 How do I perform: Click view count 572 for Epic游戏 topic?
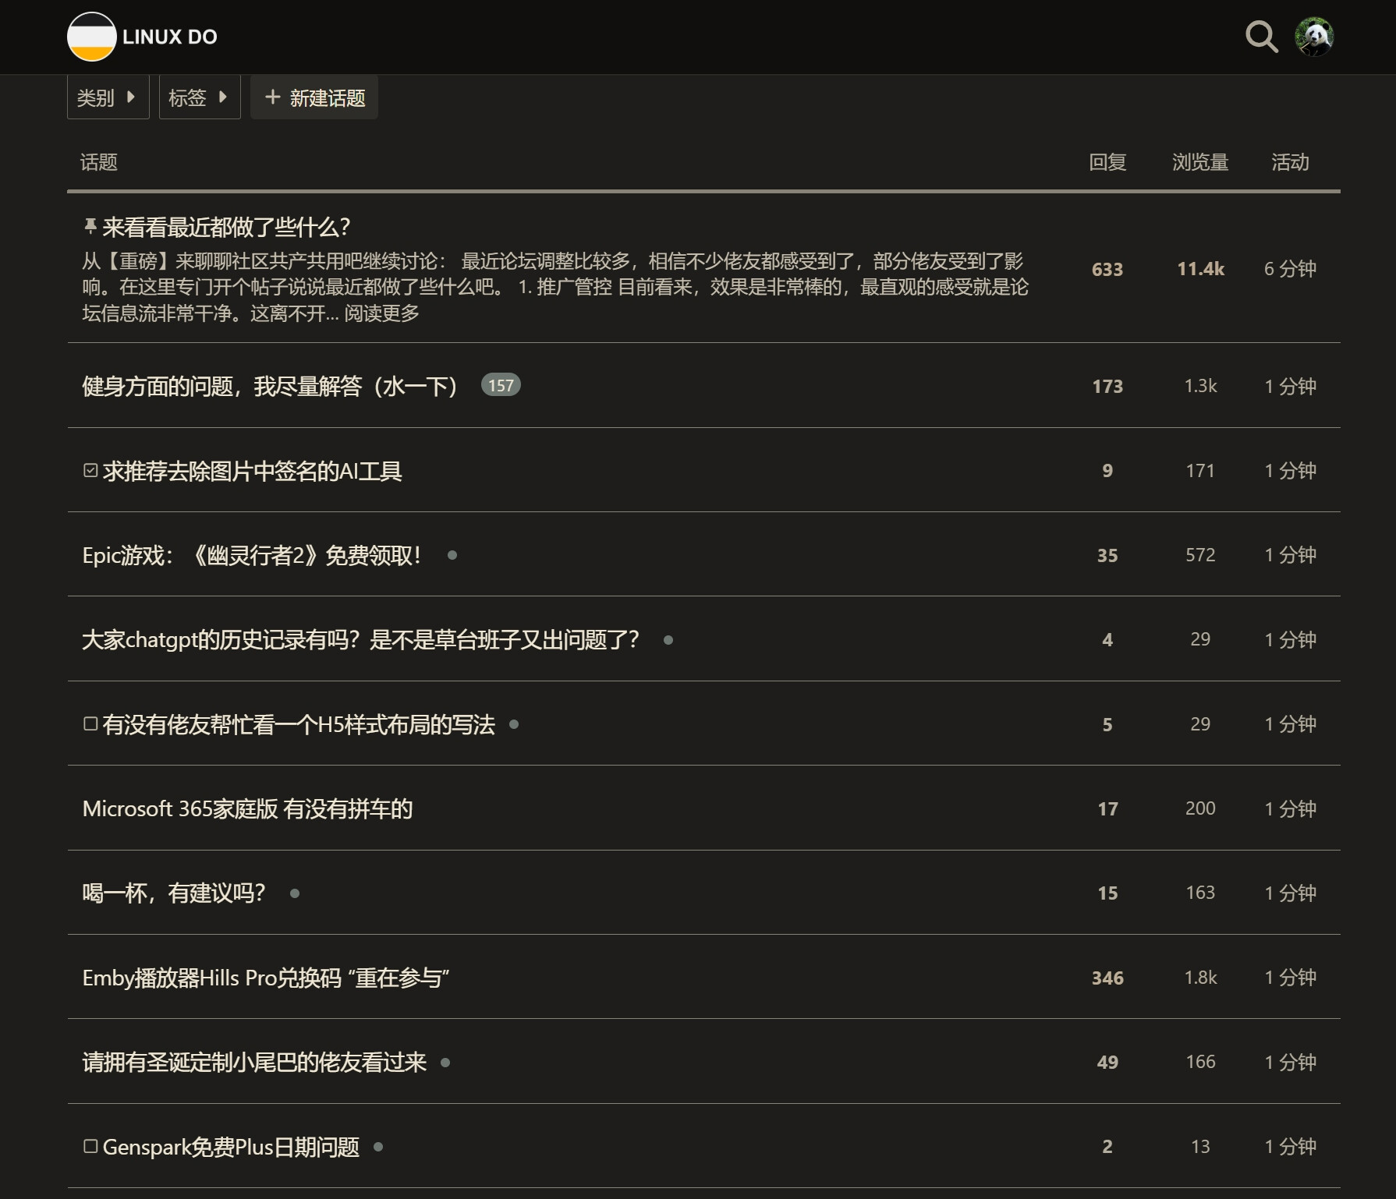(x=1200, y=554)
